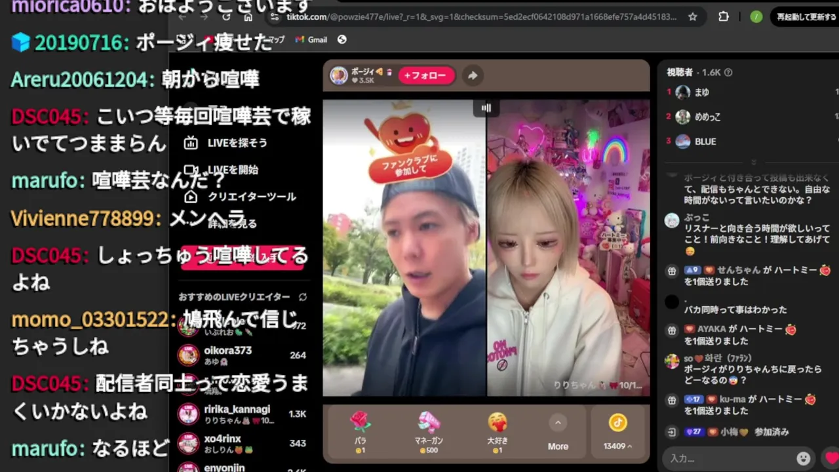Image resolution: width=839 pixels, height=472 pixels.
Task: Click so화란 commenter avatar in chat
Action: [672, 361]
